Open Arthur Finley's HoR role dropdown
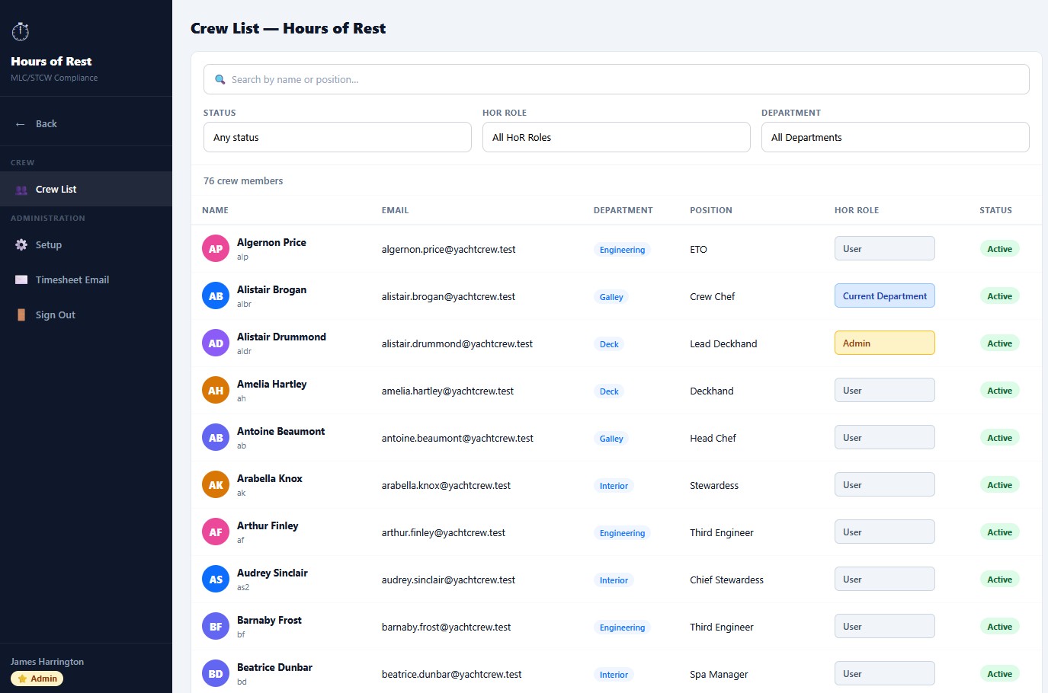The image size is (1048, 693). (885, 532)
